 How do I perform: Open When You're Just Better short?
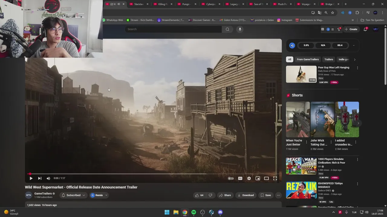(x=298, y=119)
